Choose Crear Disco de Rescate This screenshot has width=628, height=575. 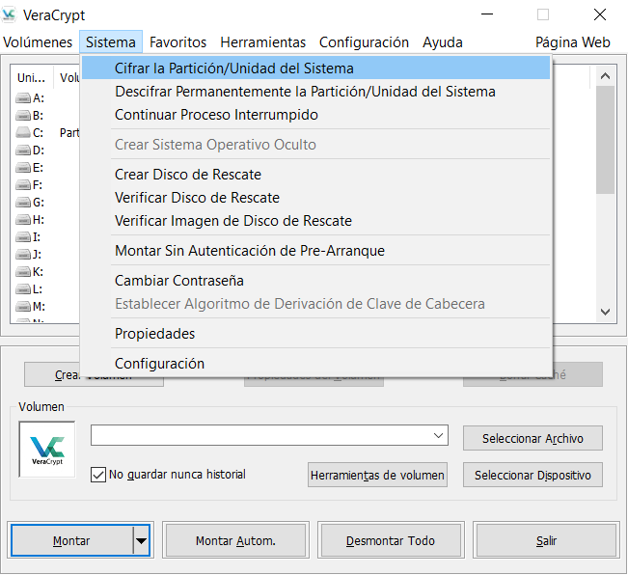(315, 175)
